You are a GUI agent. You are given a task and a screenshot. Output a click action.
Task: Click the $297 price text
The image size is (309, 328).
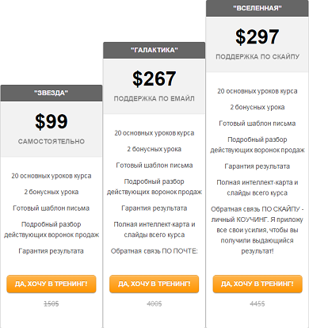pos(257,36)
